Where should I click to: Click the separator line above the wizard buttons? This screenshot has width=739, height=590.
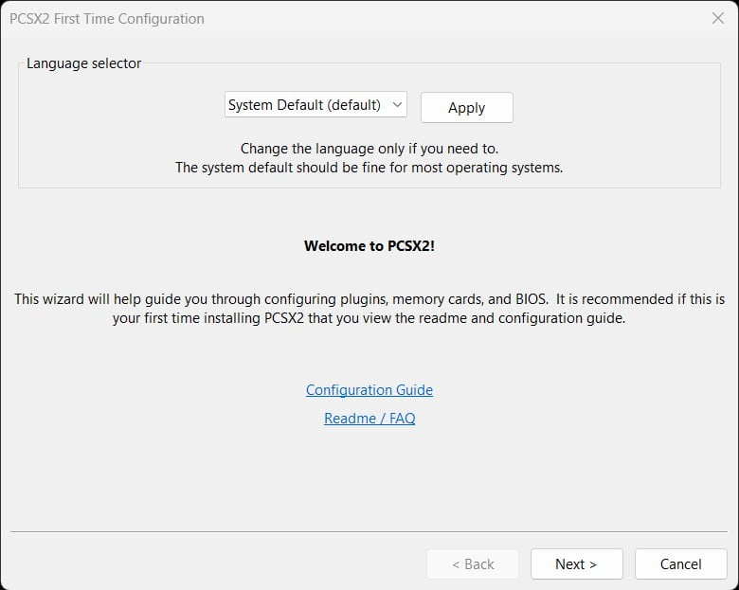(x=369, y=531)
